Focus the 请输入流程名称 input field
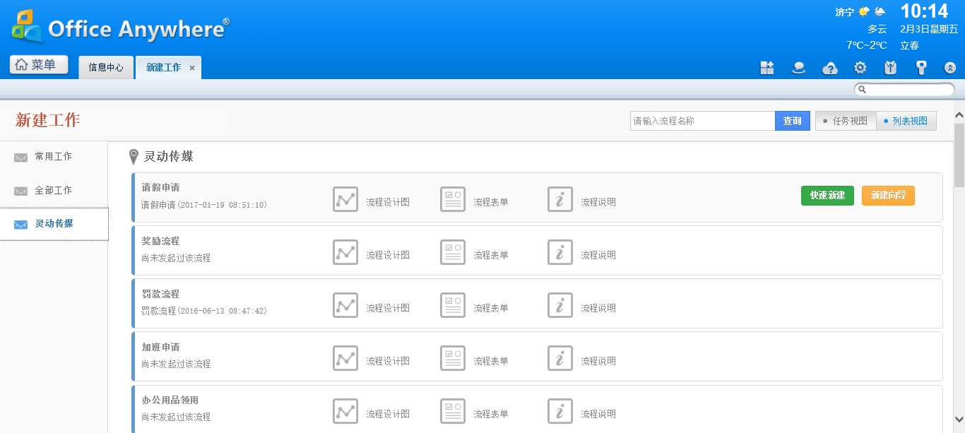 [x=702, y=121]
